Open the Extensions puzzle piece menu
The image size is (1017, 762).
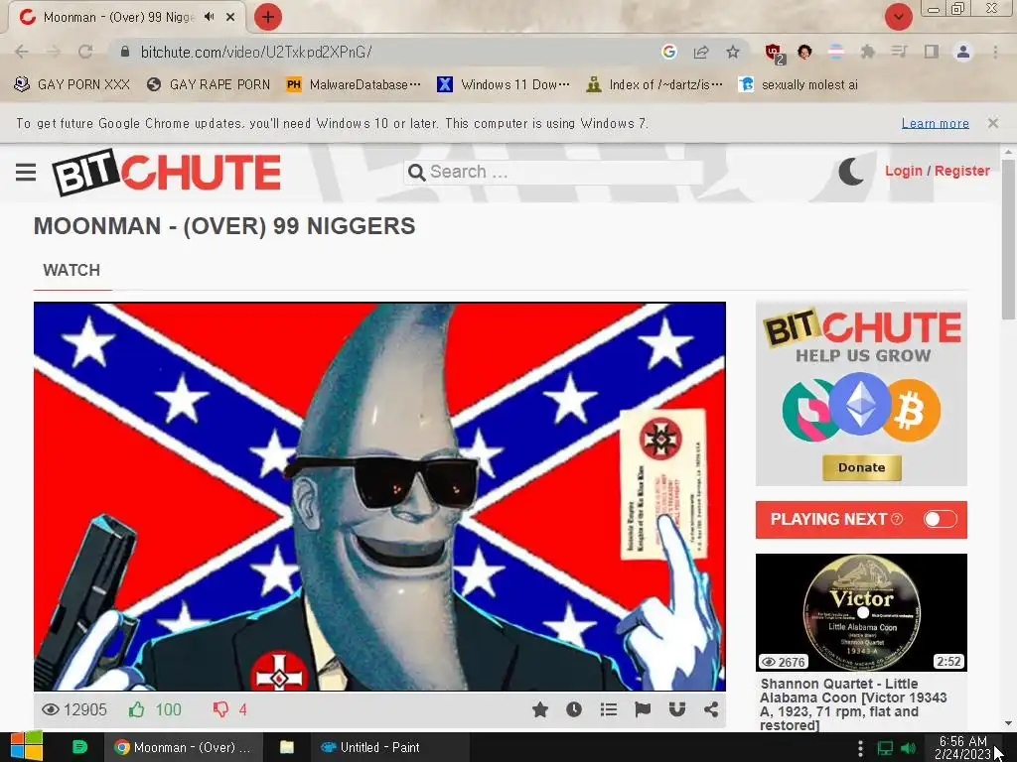(867, 52)
